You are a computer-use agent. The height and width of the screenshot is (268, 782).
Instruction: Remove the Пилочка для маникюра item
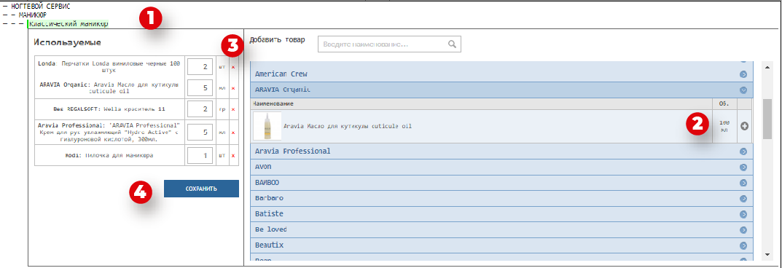point(233,156)
